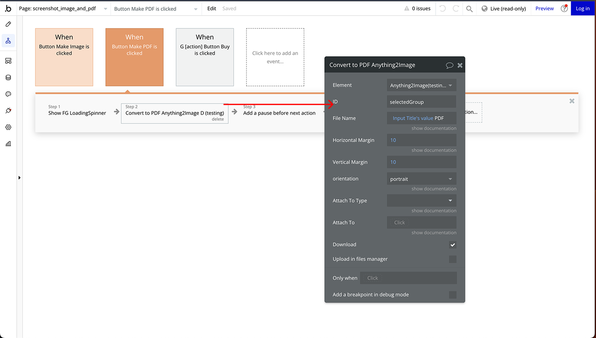The height and width of the screenshot is (338, 596).
Task: Click the Log in button
Action: tap(583, 9)
